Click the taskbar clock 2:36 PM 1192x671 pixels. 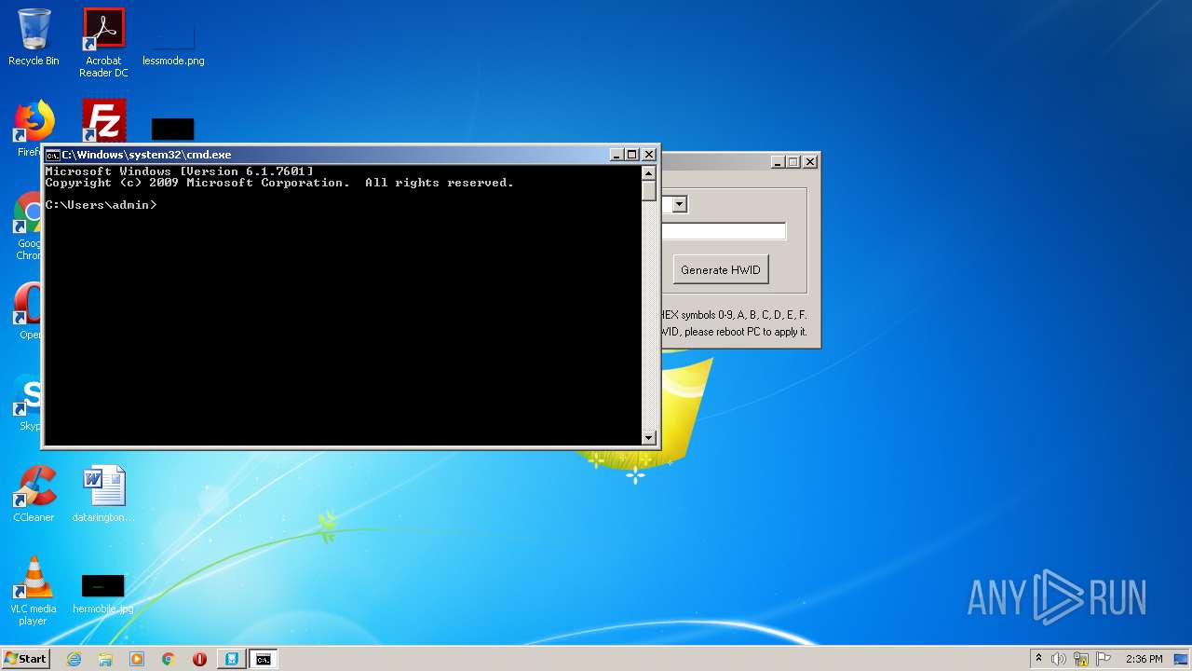[1144, 659]
